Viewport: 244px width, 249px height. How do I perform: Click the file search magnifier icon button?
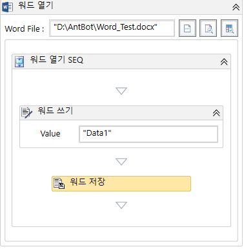(x=208, y=28)
